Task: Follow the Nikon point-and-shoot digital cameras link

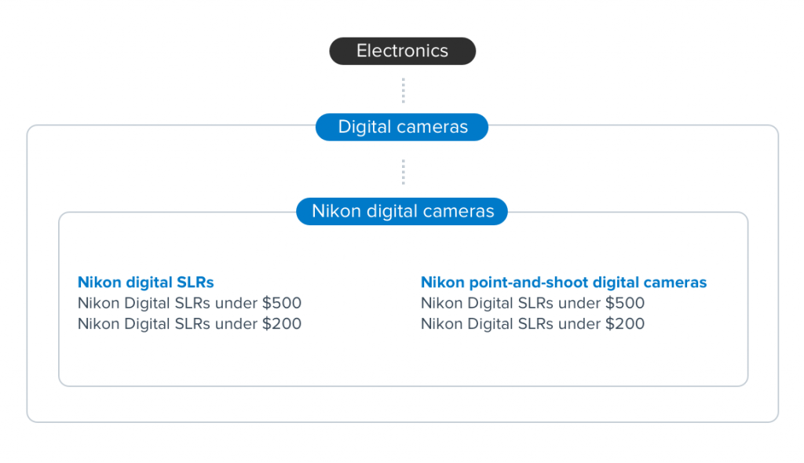Action: coord(564,282)
